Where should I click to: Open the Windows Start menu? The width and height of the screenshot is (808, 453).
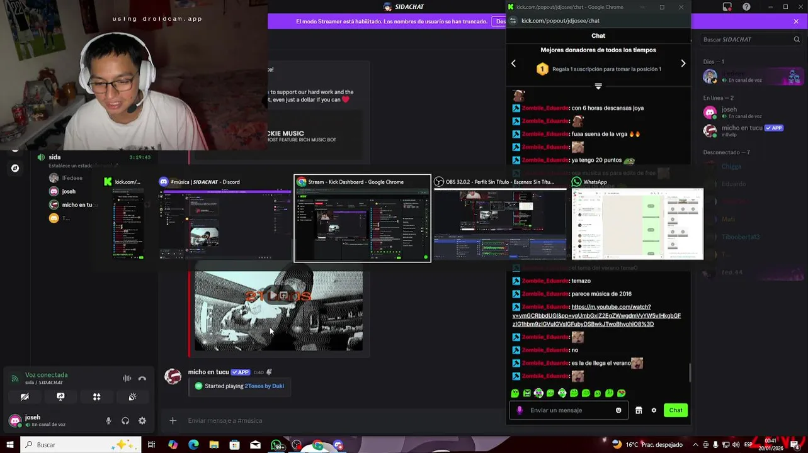pyautogui.click(x=10, y=445)
